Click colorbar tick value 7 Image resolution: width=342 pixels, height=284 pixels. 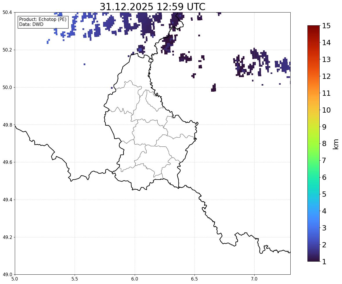(x=324, y=160)
